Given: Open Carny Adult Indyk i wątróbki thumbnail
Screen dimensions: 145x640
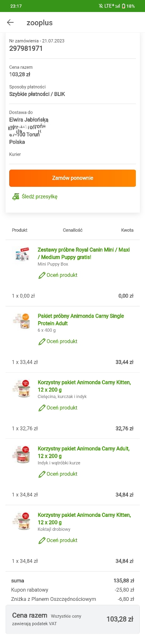Looking at the screenshot, I should [22, 453].
